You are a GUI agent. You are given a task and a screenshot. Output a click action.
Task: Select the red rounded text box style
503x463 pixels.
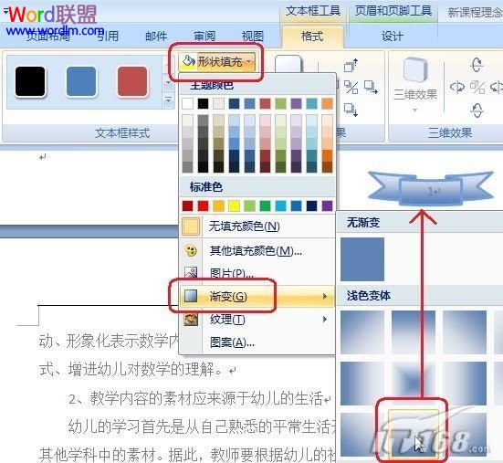(x=132, y=81)
